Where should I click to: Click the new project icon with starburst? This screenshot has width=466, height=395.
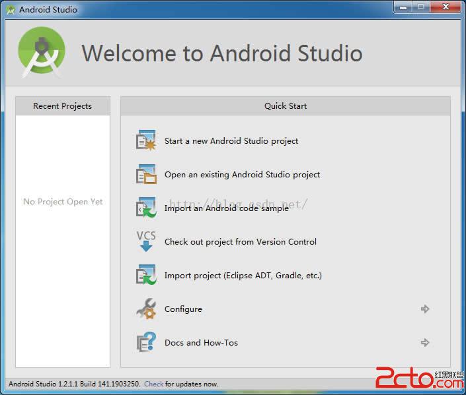(146, 140)
